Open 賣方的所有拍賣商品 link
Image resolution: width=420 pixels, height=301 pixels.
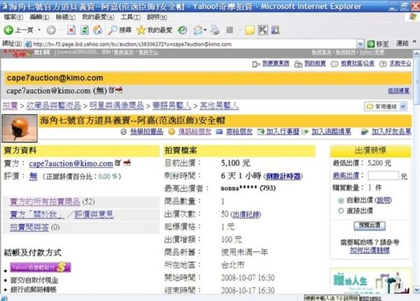click(45, 202)
